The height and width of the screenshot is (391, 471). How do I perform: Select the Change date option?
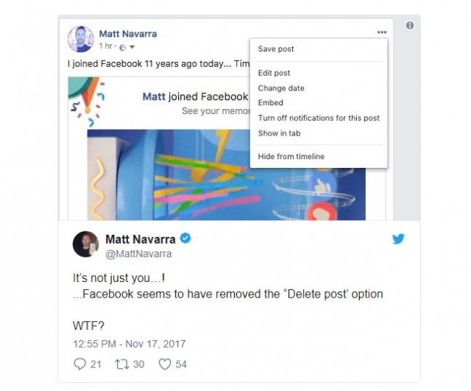click(x=281, y=88)
